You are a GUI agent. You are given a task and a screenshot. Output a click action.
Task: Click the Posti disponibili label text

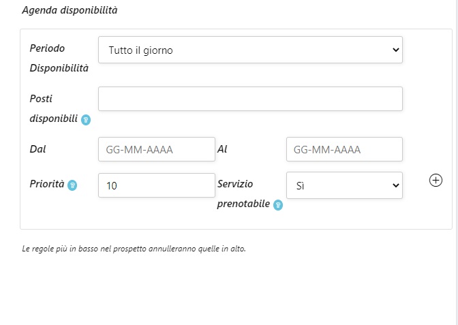53,108
